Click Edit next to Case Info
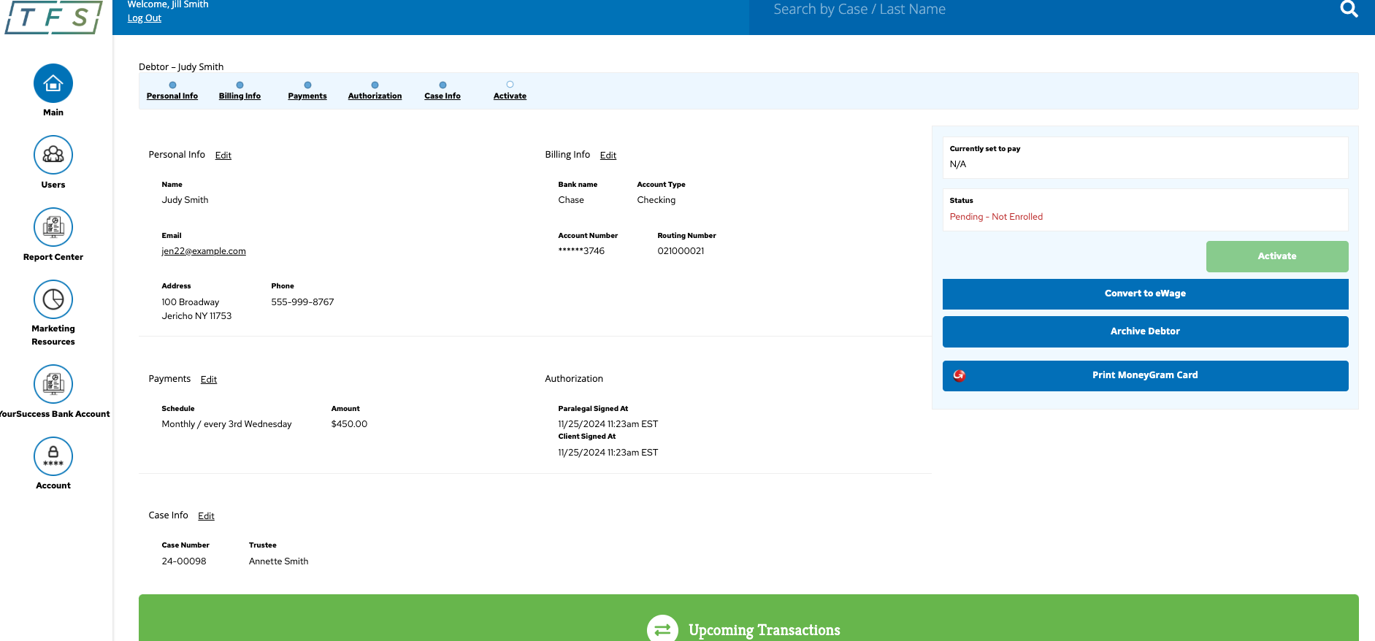 click(206, 516)
